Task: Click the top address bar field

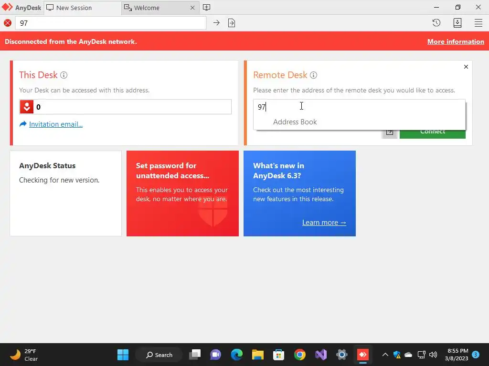Action: click(x=111, y=23)
